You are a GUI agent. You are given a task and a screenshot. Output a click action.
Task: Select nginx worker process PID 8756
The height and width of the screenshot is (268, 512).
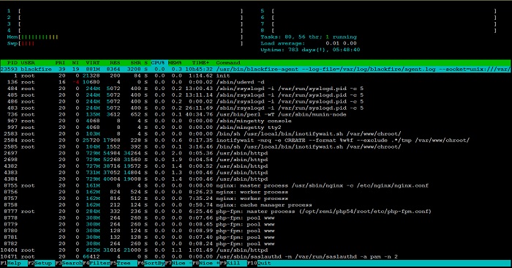[256, 192]
